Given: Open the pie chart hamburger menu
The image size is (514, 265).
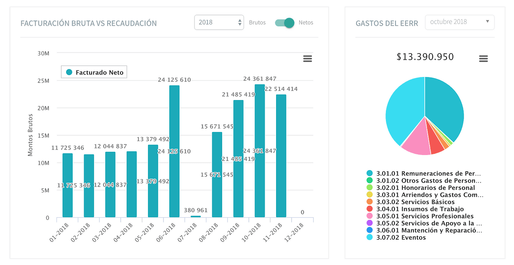Looking at the screenshot, I should tap(484, 59).
